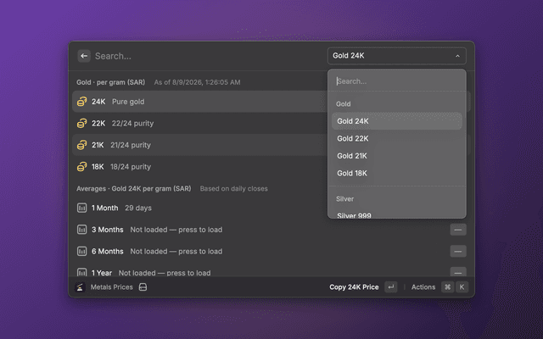The width and height of the screenshot is (543, 339).
Task: Click the chart icon of 1 Month row
Action: coord(81,208)
